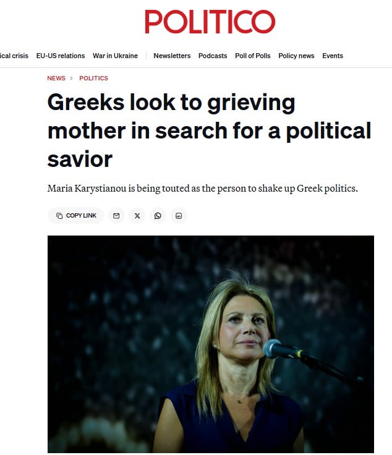Click the email share icon
Screen dimensions: 392x455
pos(116,216)
